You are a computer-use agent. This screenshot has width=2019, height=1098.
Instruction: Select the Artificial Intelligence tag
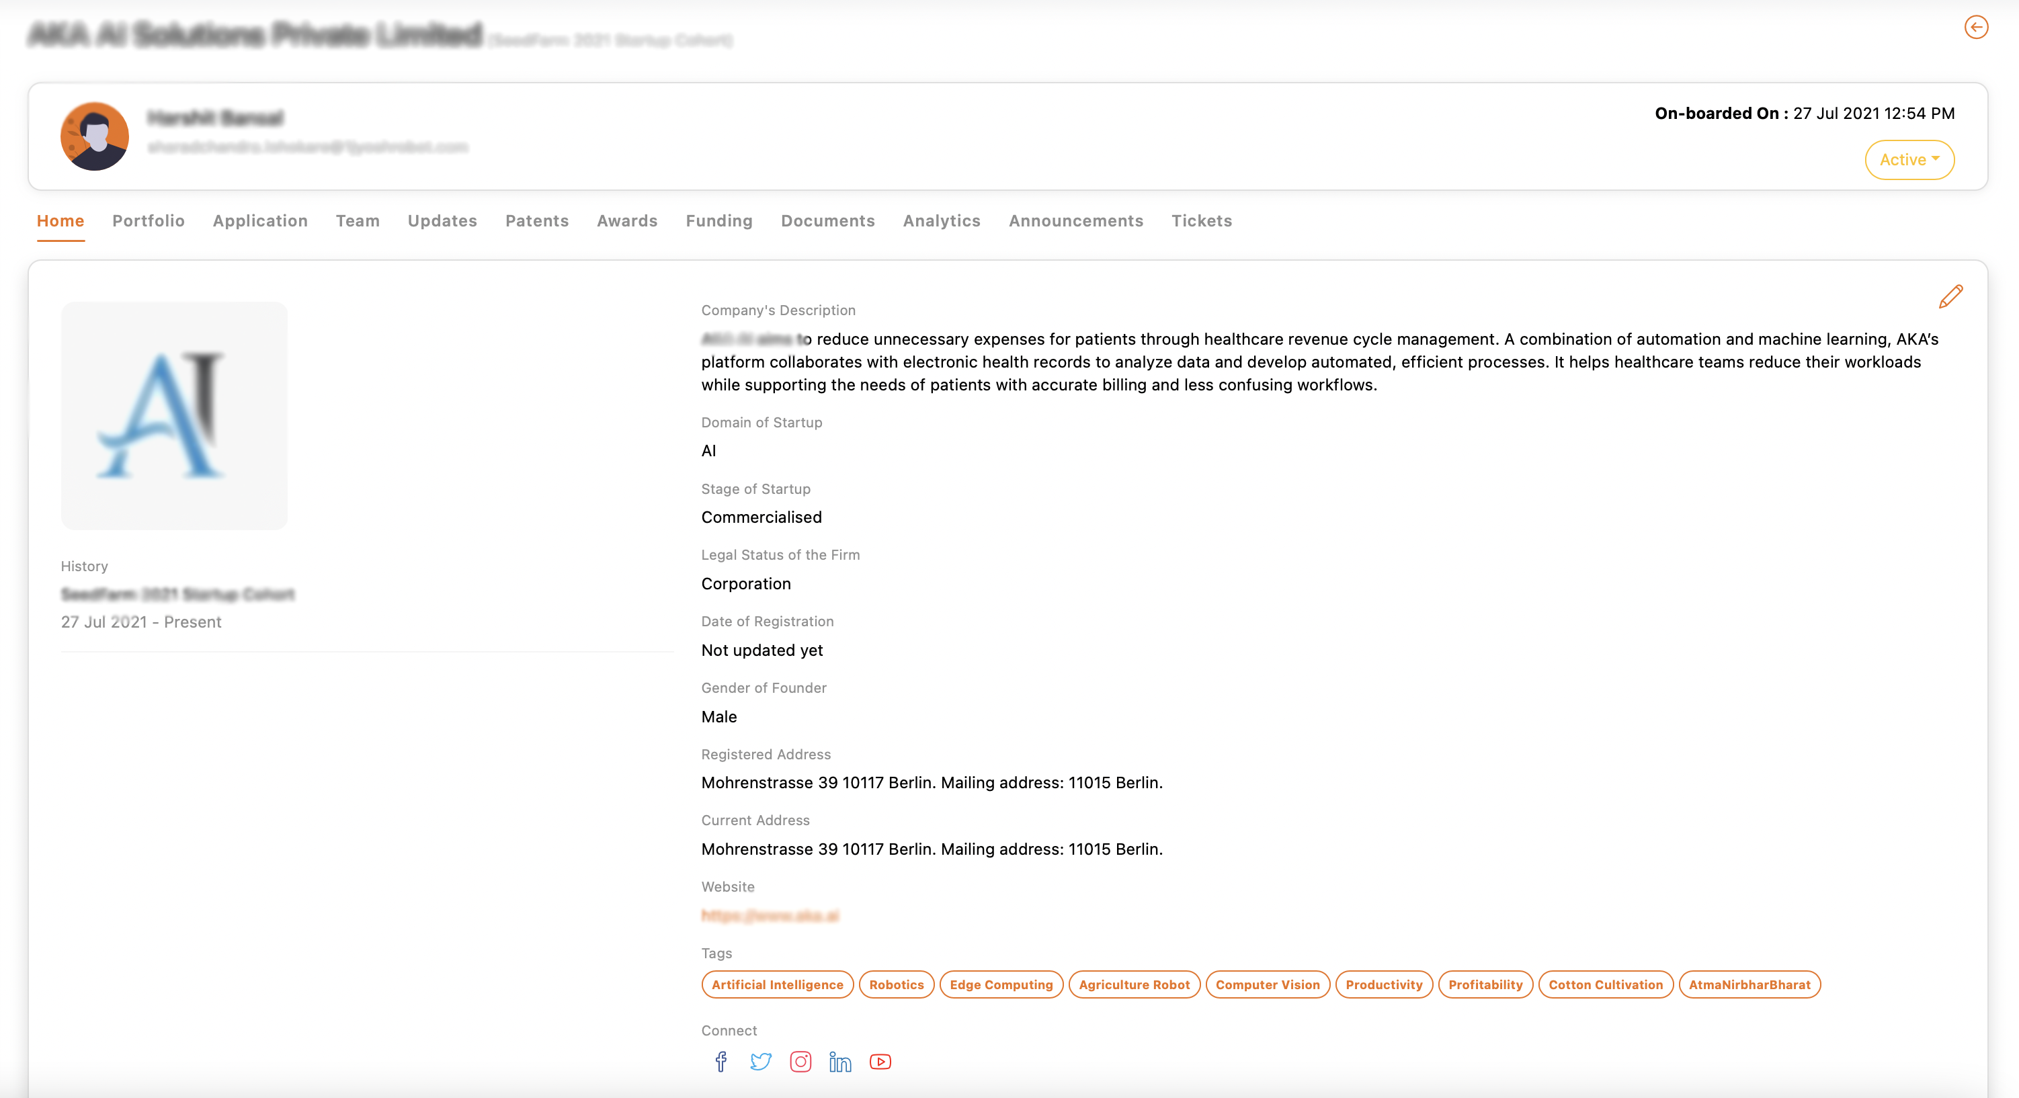pyautogui.click(x=777, y=984)
